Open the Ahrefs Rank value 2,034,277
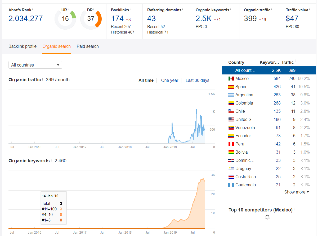 pos(26,18)
